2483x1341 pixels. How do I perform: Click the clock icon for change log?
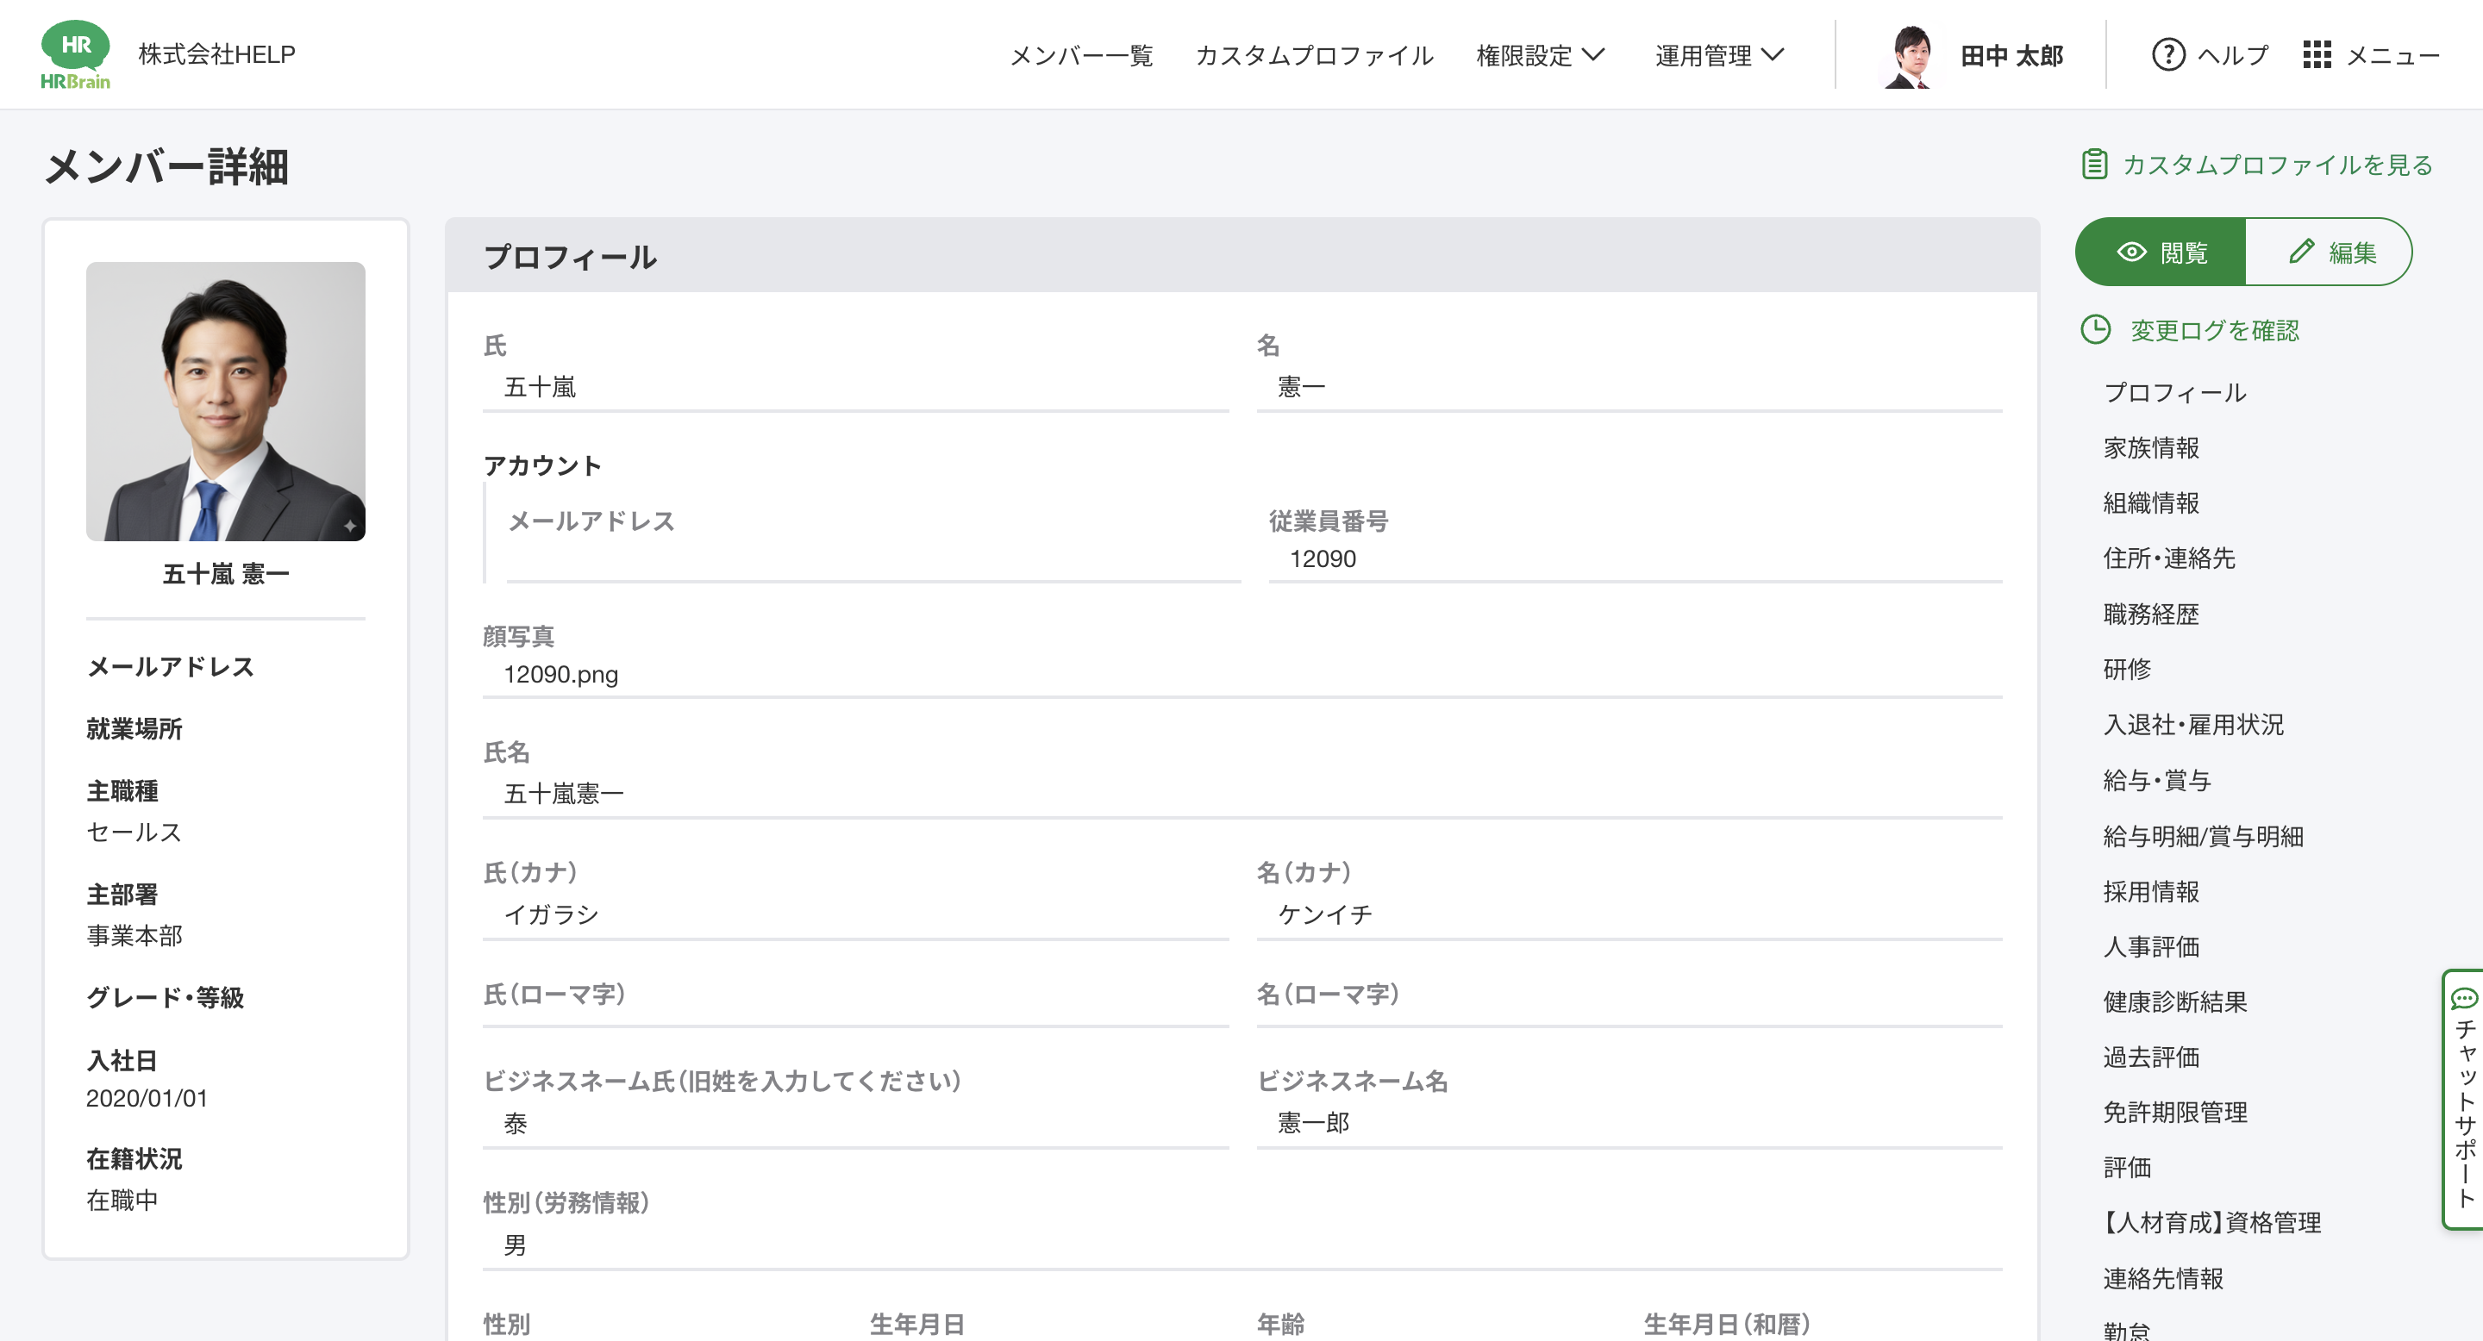coord(2096,329)
